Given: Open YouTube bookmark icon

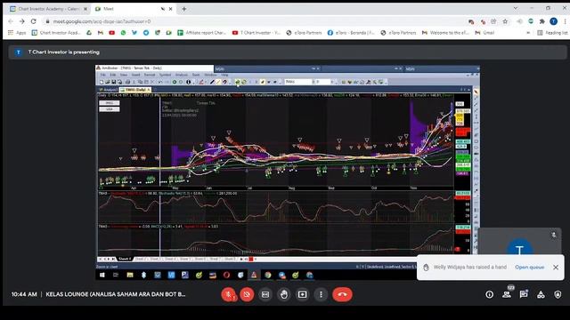Looking at the screenshot, I should (111, 33).
